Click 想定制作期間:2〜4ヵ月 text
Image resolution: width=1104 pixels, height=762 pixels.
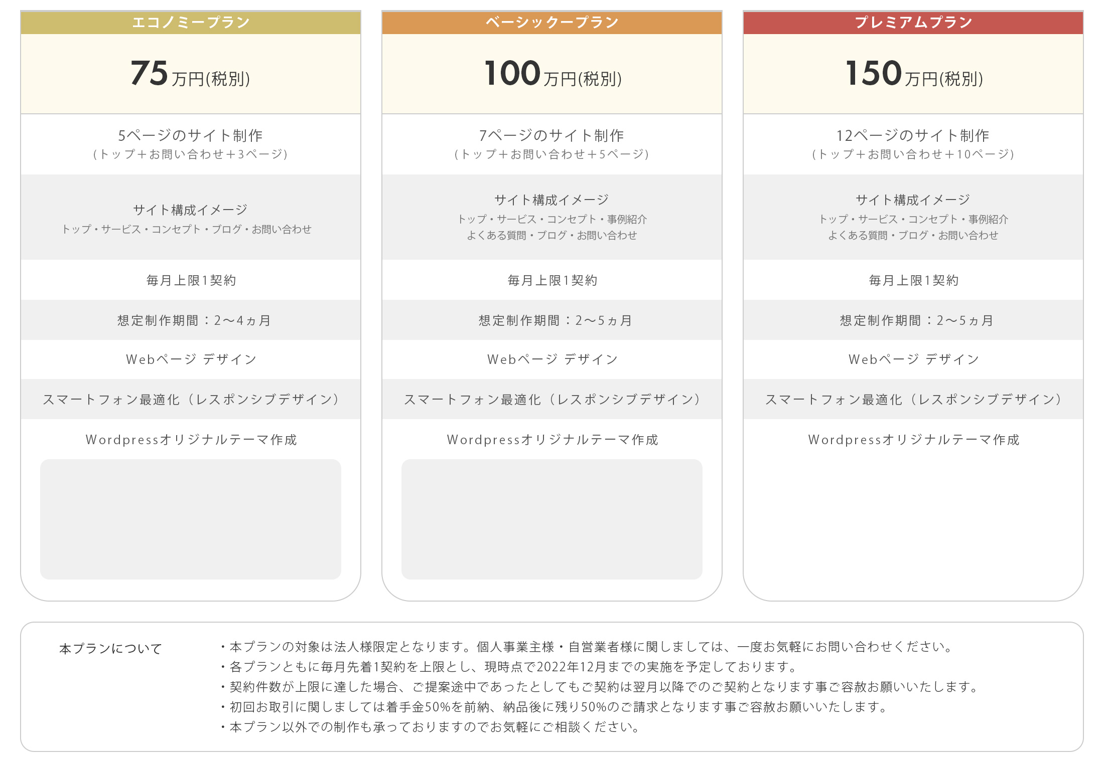[x=194, y=320]
